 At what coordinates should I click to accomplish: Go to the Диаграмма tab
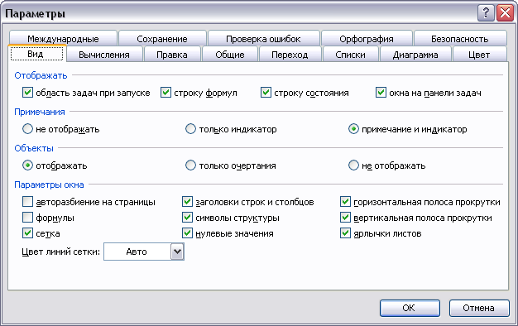415,55
